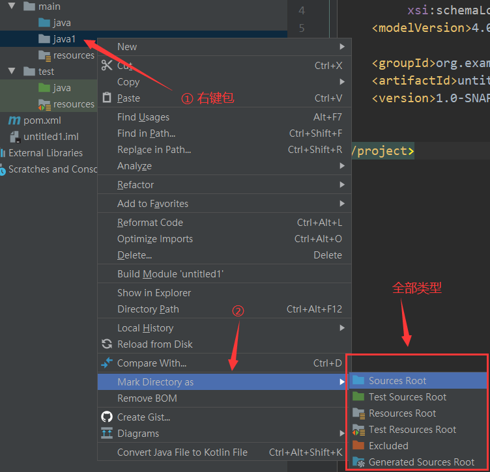This screenshot has width=490, height=472.
Task: Click the main folder icon
Action: click(x=29, y=6)
